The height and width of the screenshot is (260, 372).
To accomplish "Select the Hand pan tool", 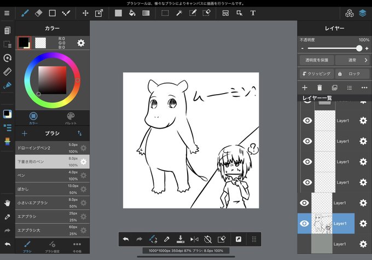I will tap(7, 203).
